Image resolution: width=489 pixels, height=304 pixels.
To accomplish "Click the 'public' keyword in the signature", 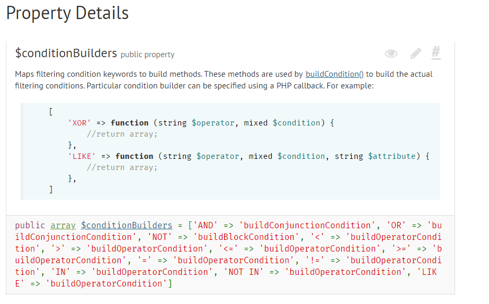I will tap(30, 225).
